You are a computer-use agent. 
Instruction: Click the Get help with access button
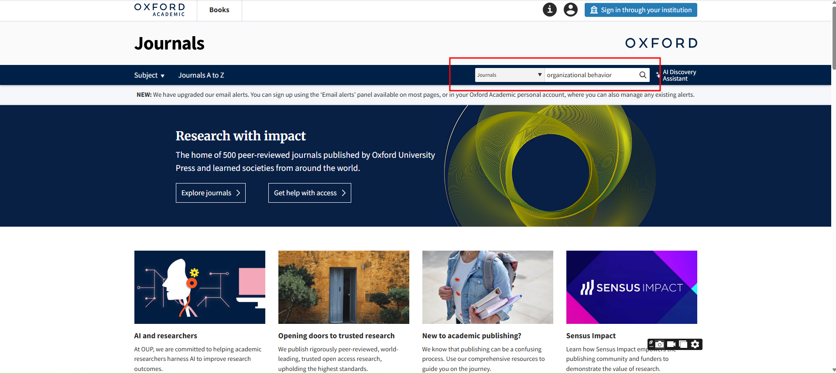pos(309,193)
